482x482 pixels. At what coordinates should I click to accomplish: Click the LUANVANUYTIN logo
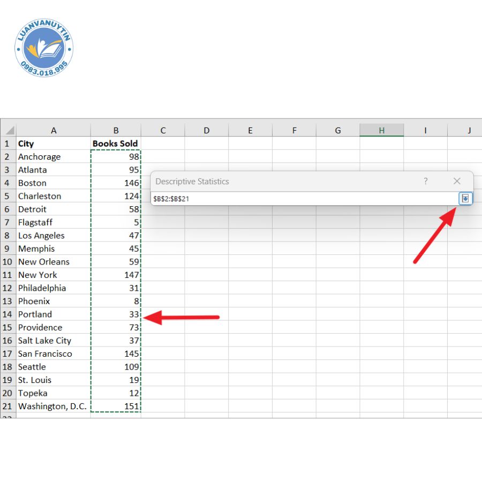(44, 49)
